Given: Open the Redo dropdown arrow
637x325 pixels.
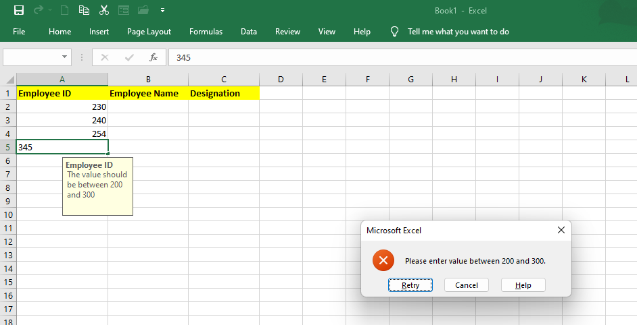Looking at the screenshot, I should coord(50,11).
